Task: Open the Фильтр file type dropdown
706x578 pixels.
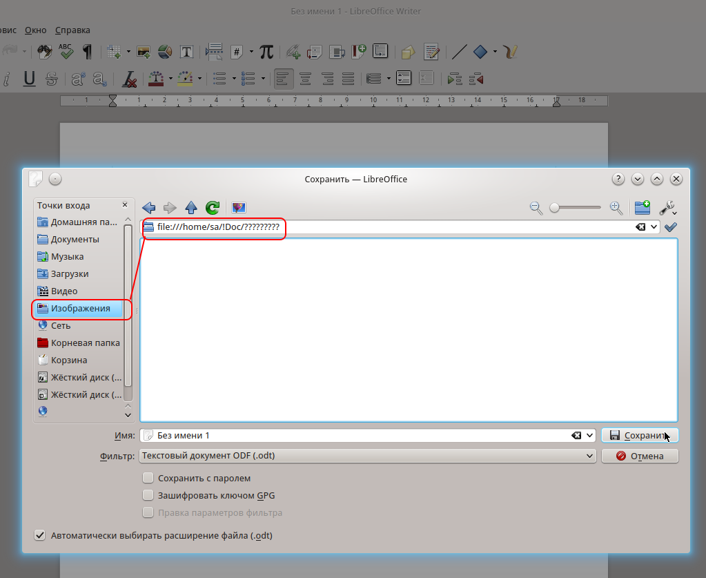Action: [367, 456]
